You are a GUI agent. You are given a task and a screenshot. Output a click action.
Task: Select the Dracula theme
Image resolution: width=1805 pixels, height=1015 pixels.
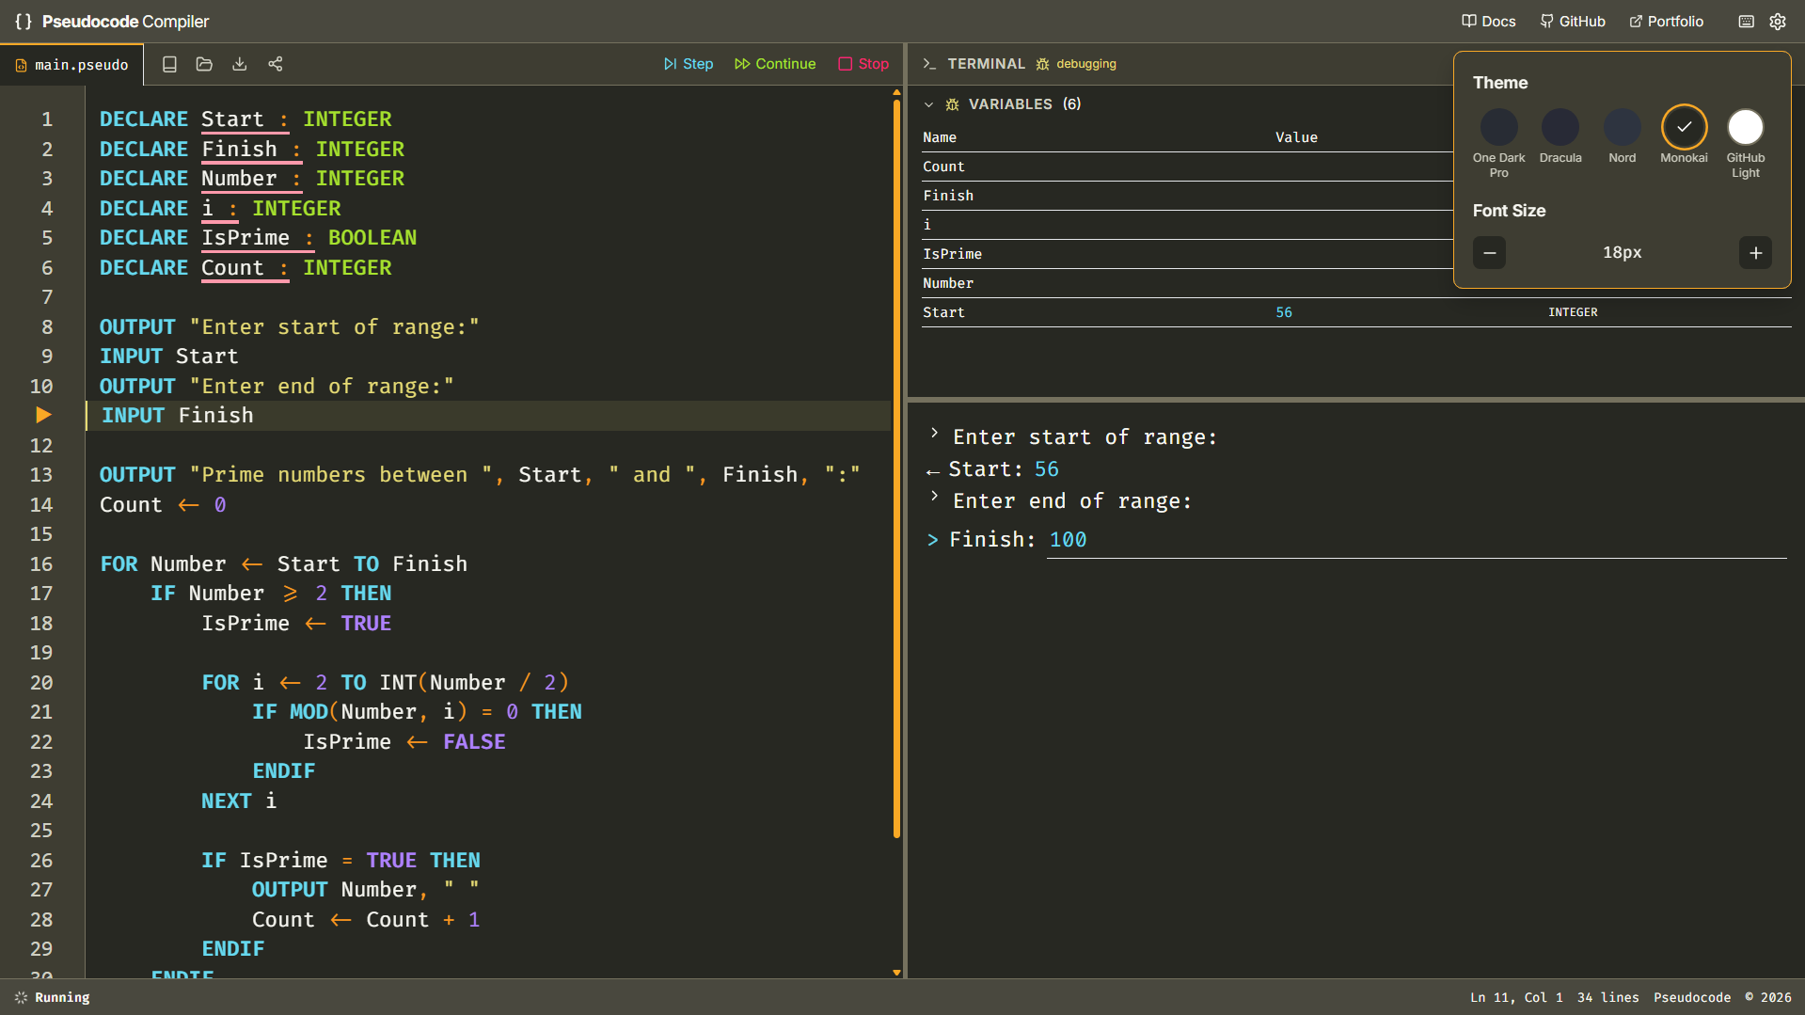tap(1560, 127)
